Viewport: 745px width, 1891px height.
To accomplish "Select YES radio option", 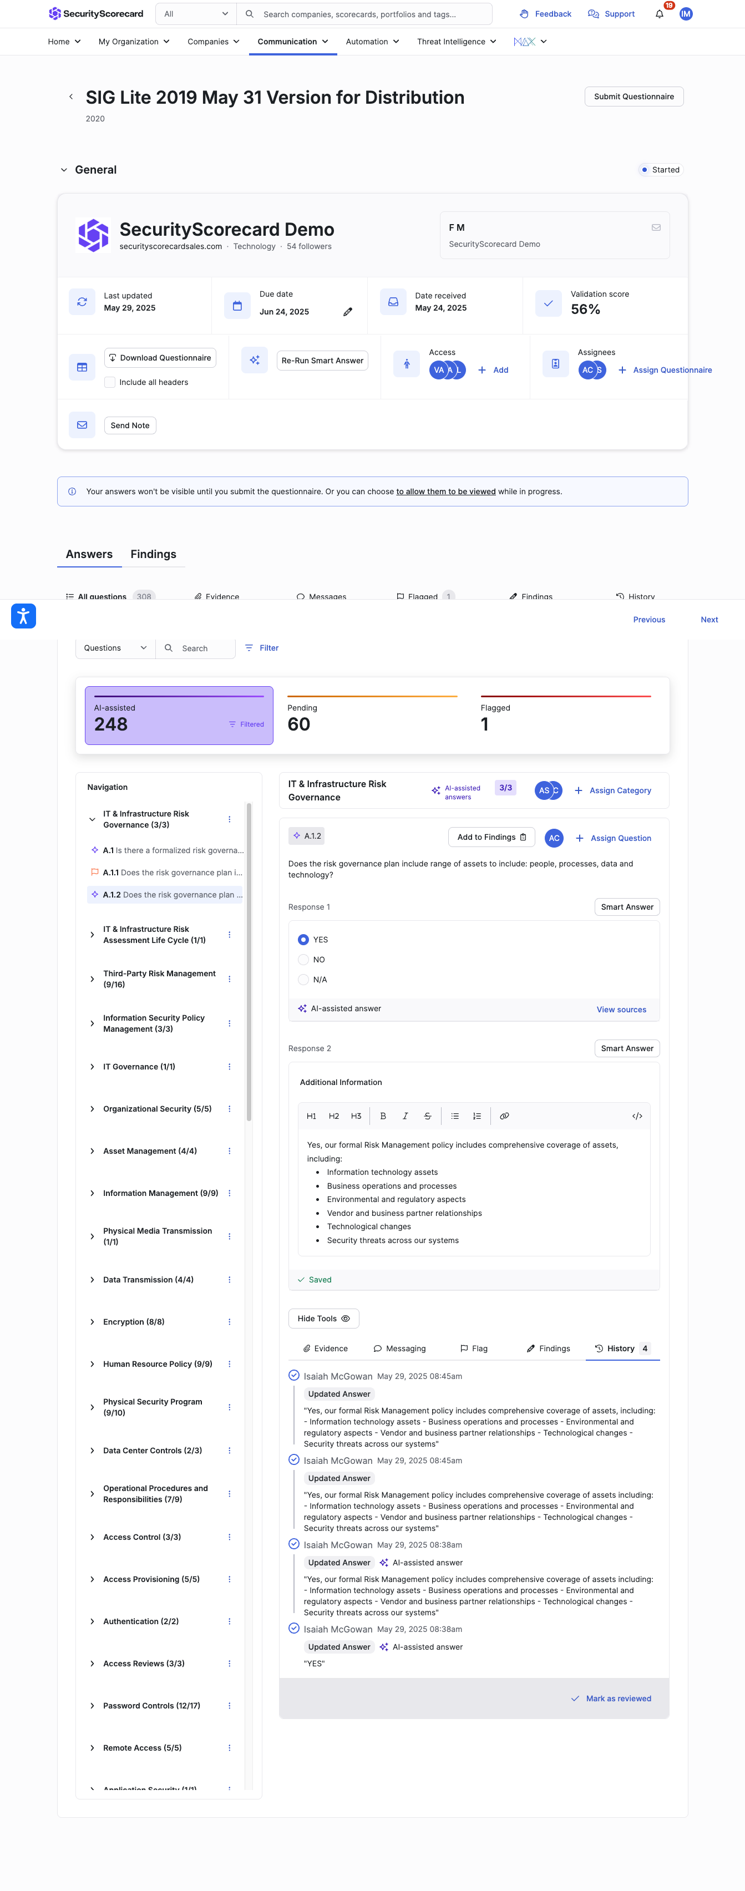I will point(303,940).
